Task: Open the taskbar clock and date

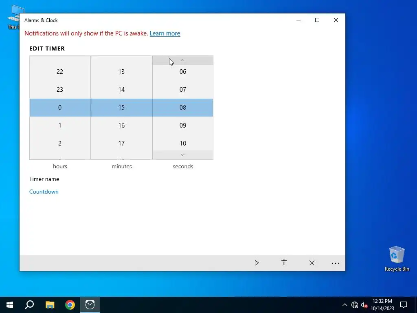Action: tap(382, 305)
